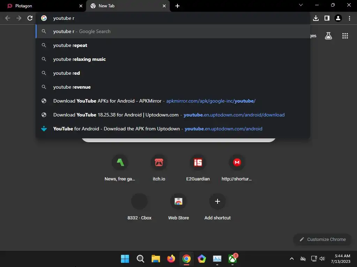Open the News, free games shortcut

(x=120, y=168)
